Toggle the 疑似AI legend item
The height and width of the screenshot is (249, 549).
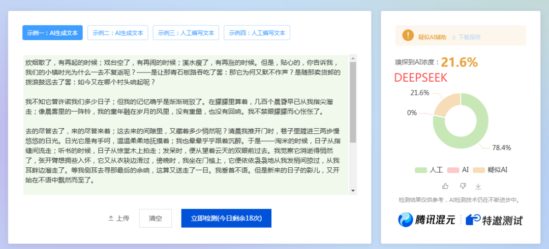pyautogui.click(x=490, y=170)
